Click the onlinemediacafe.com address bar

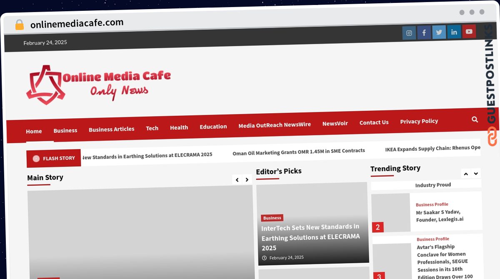(77, 24)
